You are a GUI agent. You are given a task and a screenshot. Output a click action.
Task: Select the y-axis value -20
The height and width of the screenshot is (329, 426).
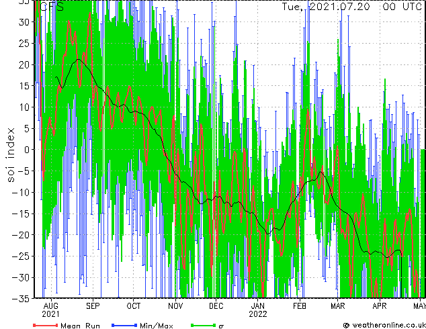pyautogui.click(x=21, y=235)
